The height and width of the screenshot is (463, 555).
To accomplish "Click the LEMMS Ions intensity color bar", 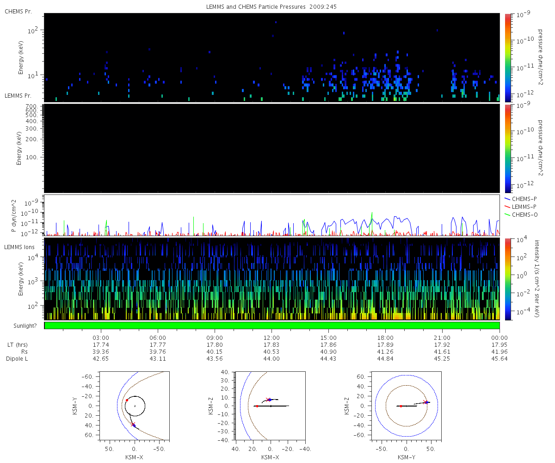I will 508,279.
